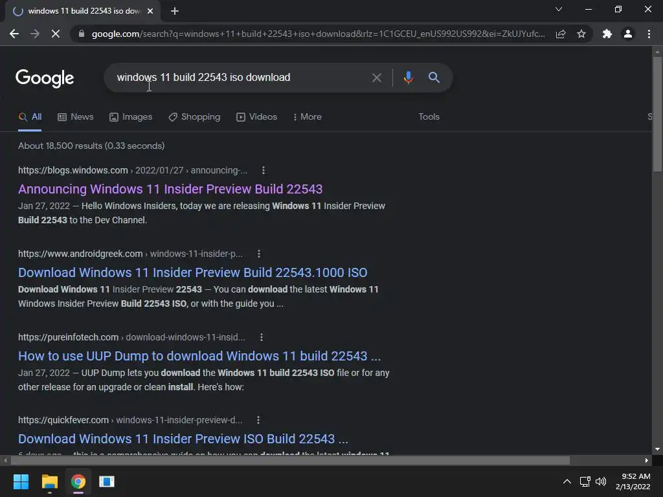Click the horizontal scrollbar thumb
The width and height of the screenshot is (663, 497).
[x=291, y=461]
